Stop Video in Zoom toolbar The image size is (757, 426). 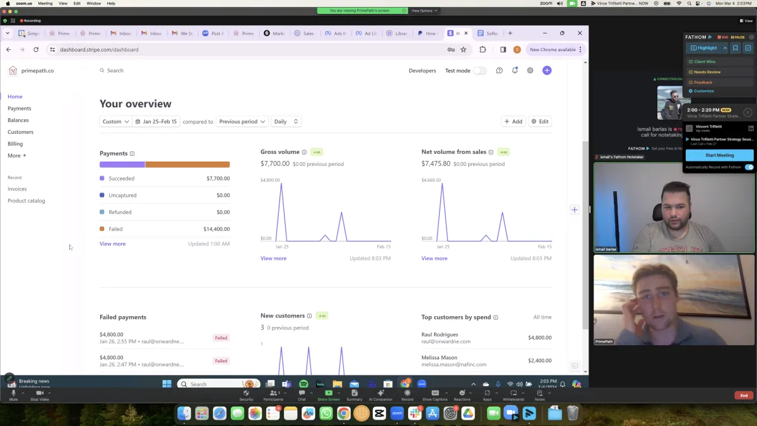click(40, 394)
